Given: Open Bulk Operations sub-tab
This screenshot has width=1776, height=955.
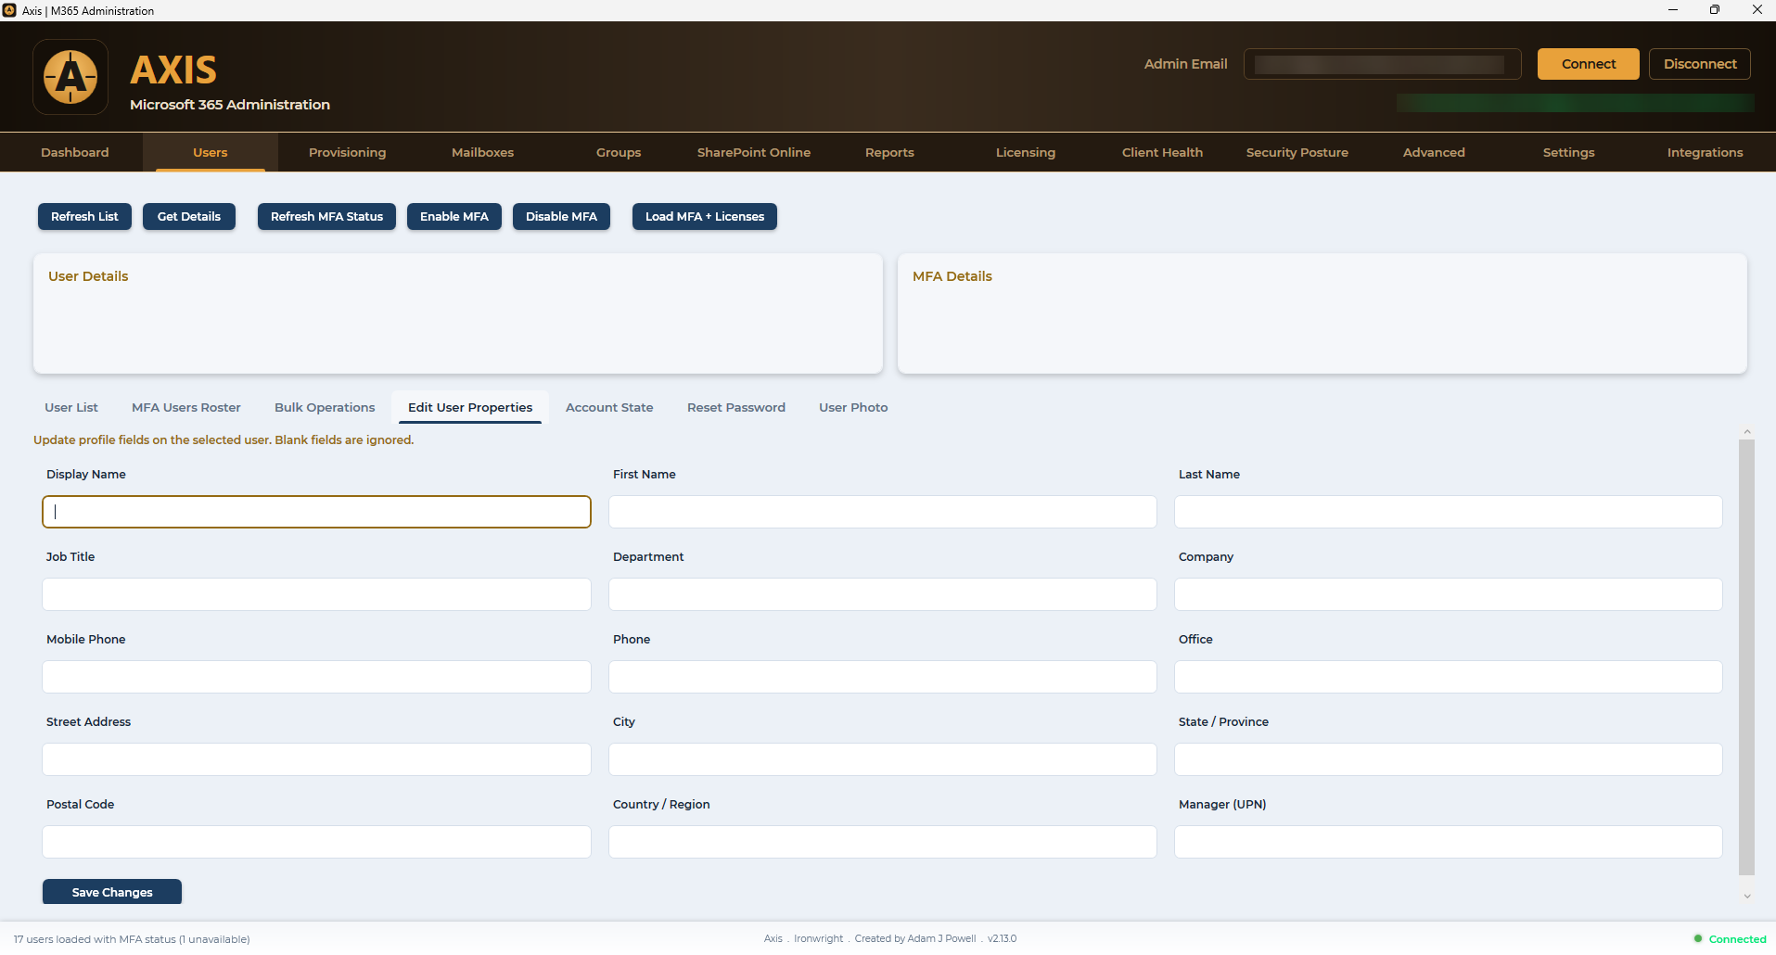Looking at the screenshot, I should pyautogui.click(x=325, y=407).
